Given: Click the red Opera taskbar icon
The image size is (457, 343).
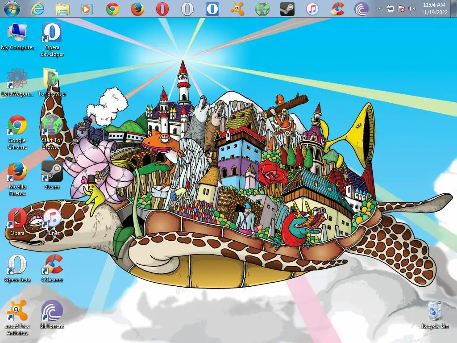Looking at the screenshot, I should tap(162, 9).
